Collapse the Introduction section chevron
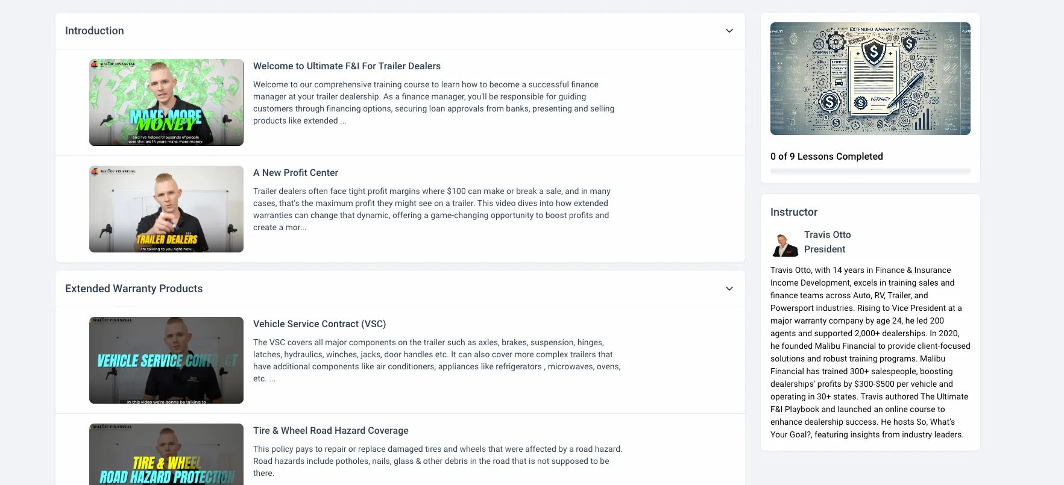1064x485 pixels. coord(729,31)
